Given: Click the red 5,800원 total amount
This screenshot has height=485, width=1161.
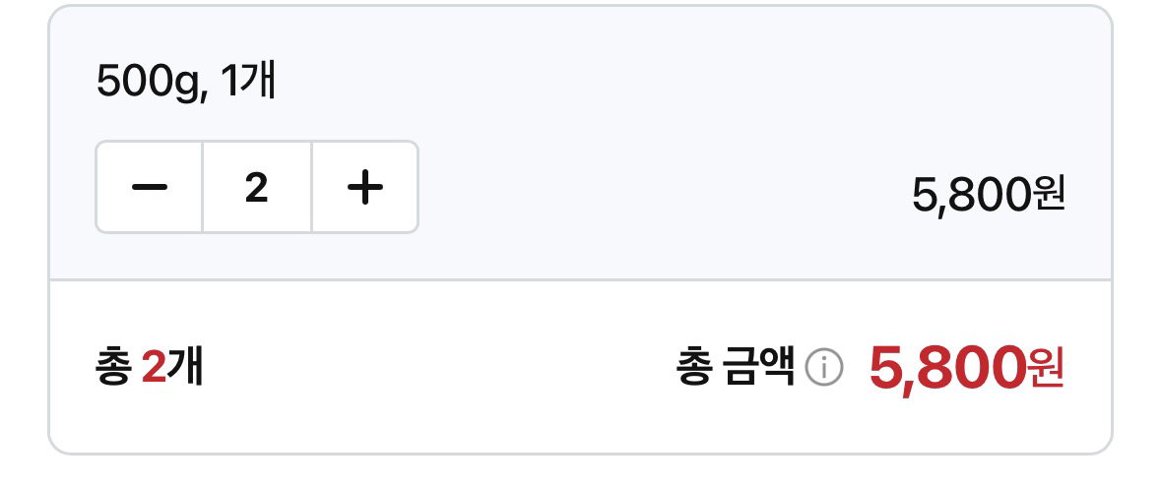Looking at the screenshot, I should point(967,368).
